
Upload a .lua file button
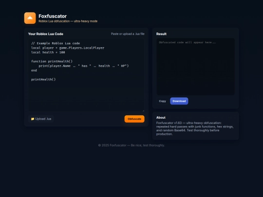[x=41, y=119]
